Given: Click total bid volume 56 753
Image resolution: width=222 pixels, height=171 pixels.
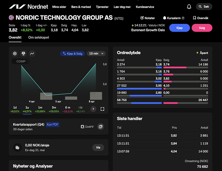Looking at the screenshot, I should click(122, 100).
